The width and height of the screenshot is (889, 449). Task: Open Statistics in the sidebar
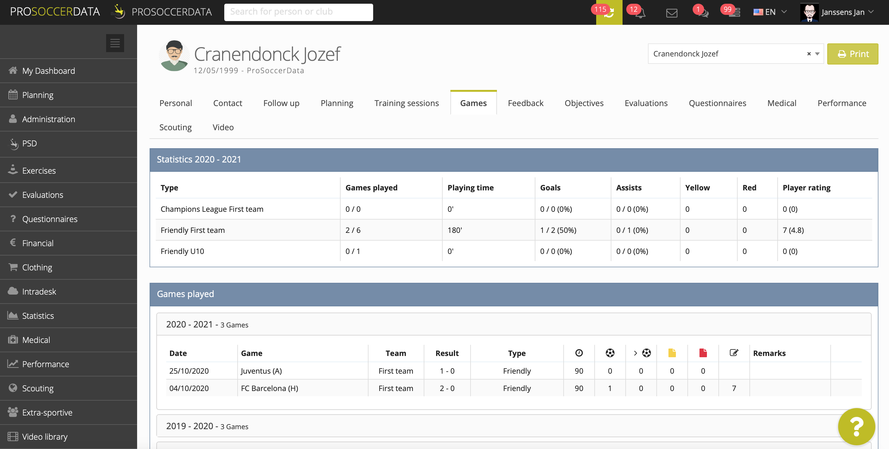pos(68,315)
